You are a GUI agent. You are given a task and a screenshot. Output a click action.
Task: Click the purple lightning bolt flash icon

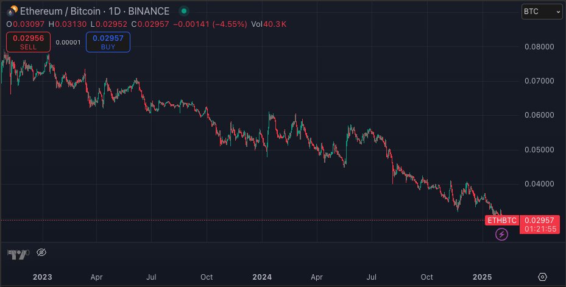coord(501,235)
